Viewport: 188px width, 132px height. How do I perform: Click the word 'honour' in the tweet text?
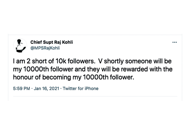coord(23,77)
